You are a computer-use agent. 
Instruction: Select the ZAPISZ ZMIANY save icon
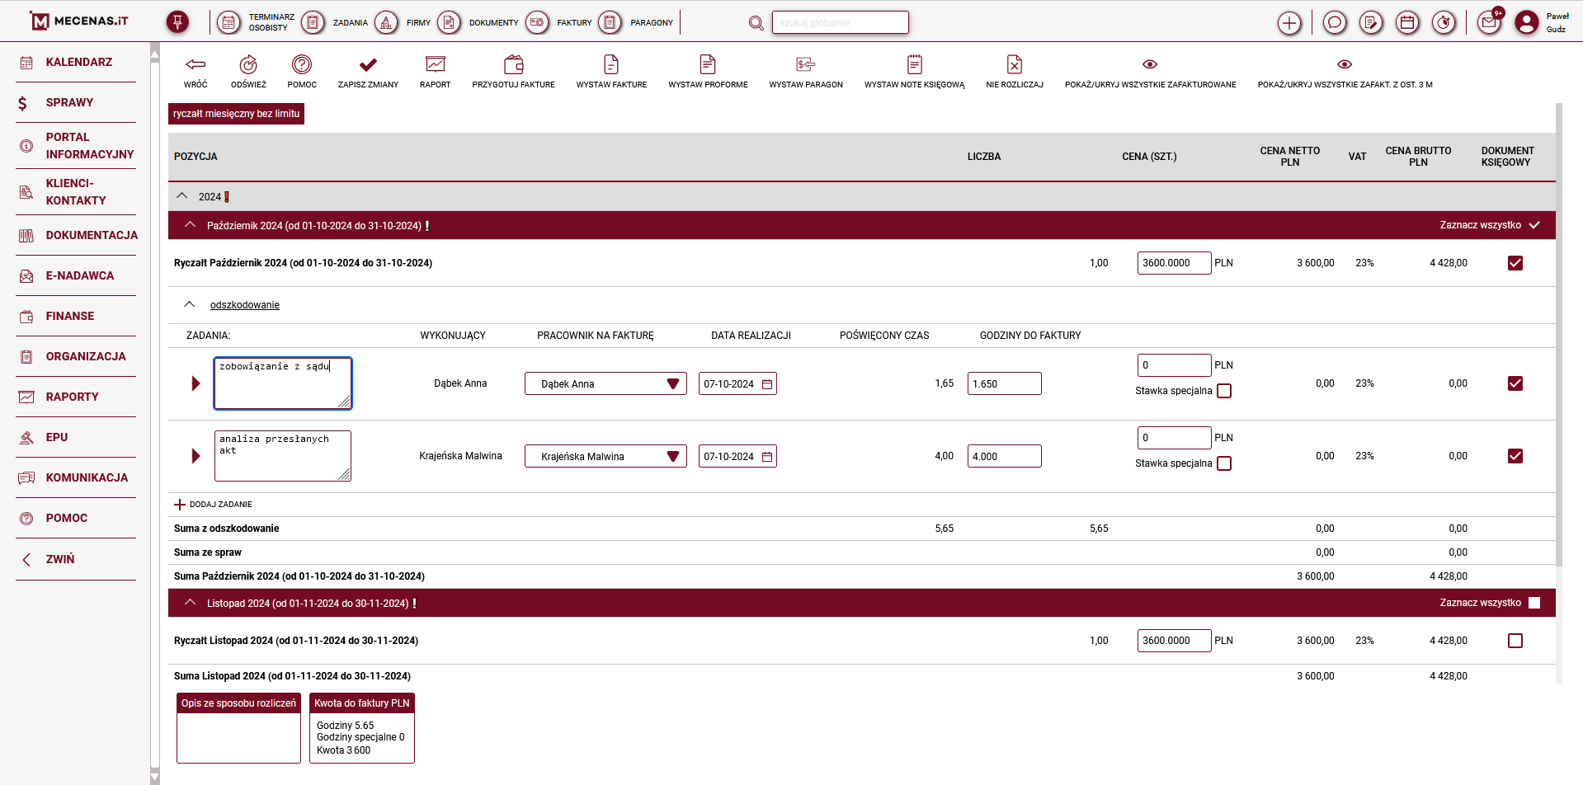click(368, 64)
